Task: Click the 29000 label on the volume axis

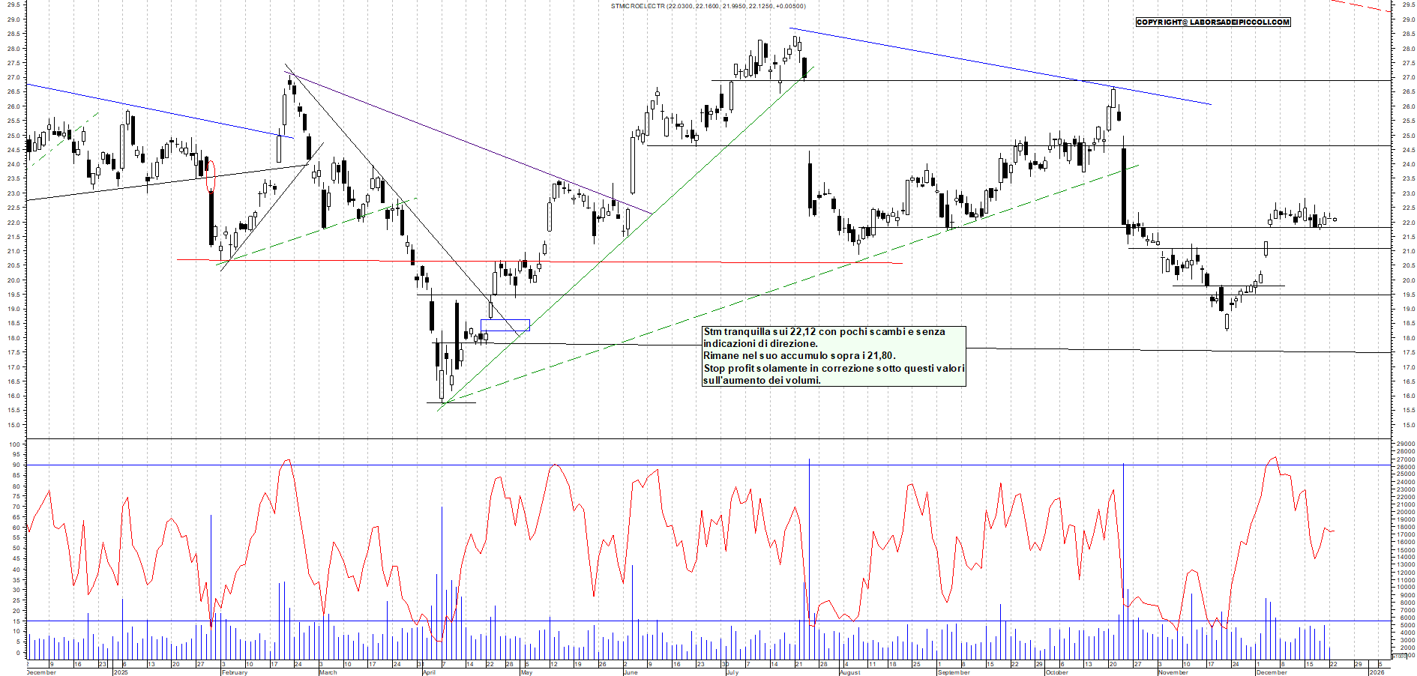Action: 1405,444
